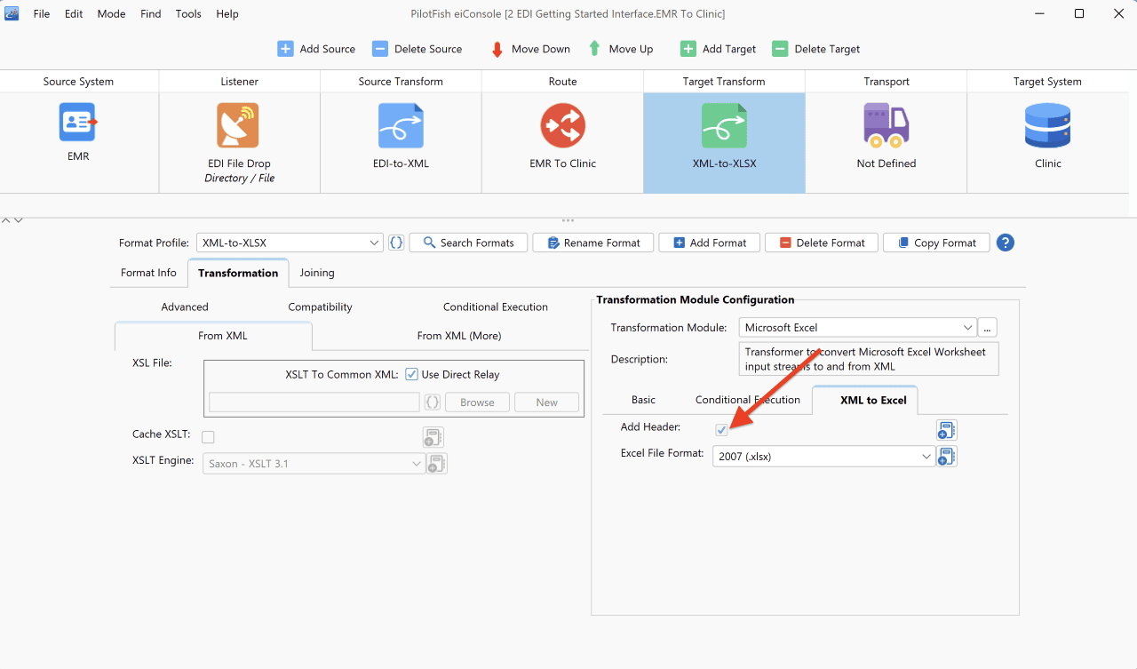Open the Compatibility tab
This screenshot has width=1137, height=669.
pos(321,307)
